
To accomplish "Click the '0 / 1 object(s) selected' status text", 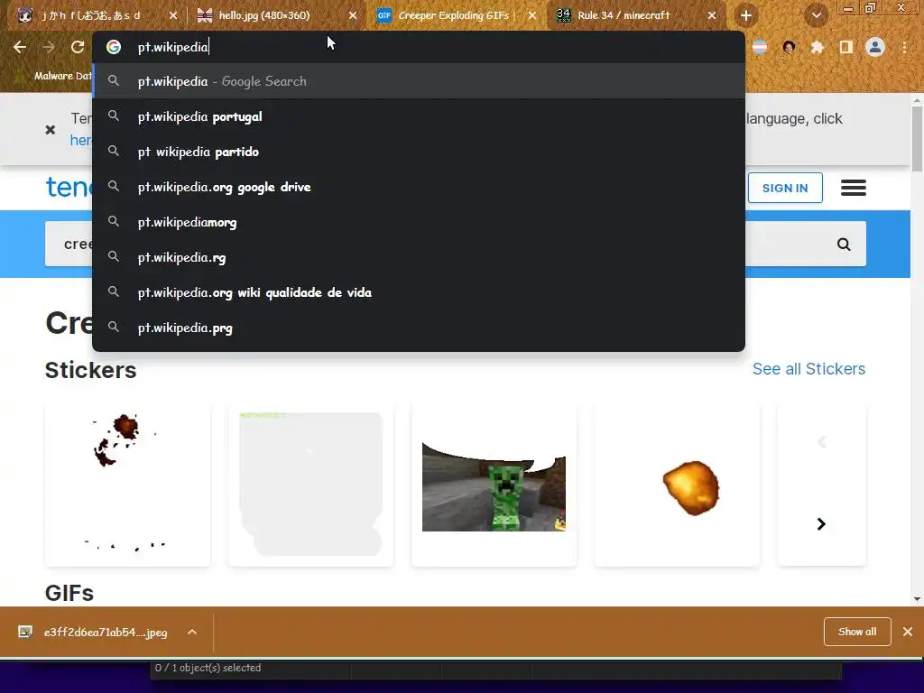I will (x=208, y=668).
